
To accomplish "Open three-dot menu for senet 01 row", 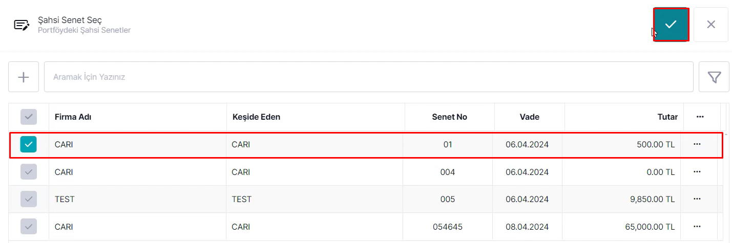I will 697,144.
